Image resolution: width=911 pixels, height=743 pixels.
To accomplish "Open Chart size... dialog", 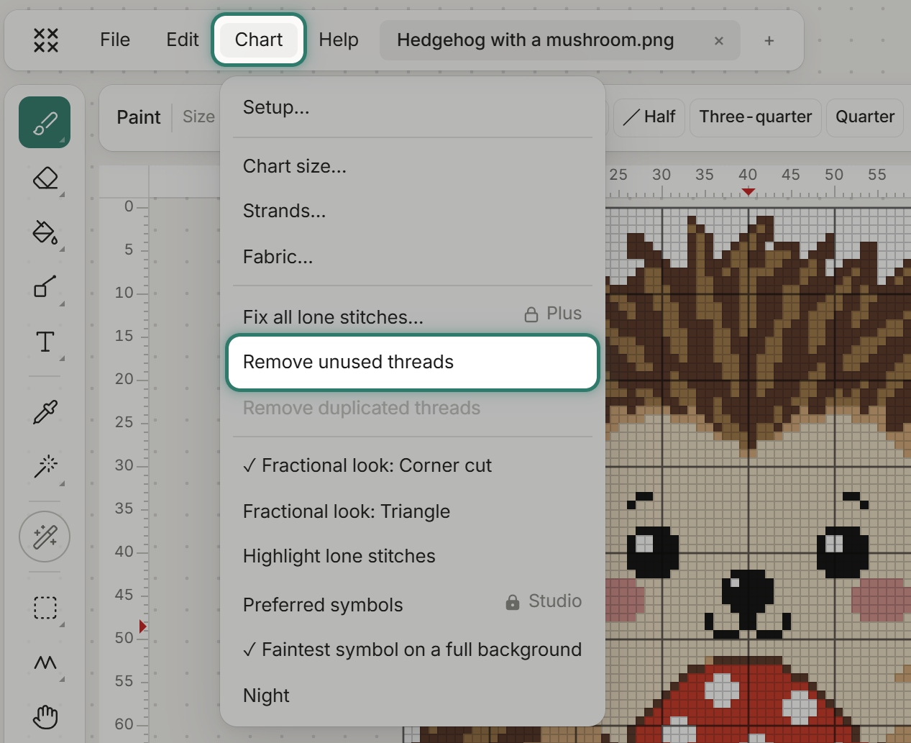I will pyautogui.click(x=413, y=166).
